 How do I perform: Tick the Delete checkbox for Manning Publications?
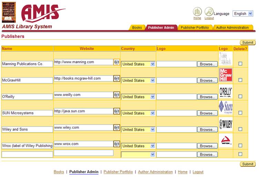[x=240, y=63]
